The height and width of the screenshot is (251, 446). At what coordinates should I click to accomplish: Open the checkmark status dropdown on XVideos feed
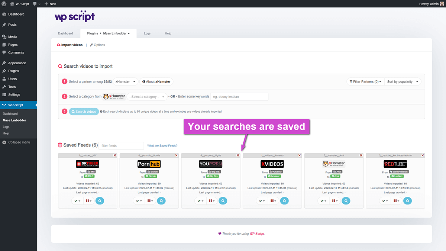(262, 201)
